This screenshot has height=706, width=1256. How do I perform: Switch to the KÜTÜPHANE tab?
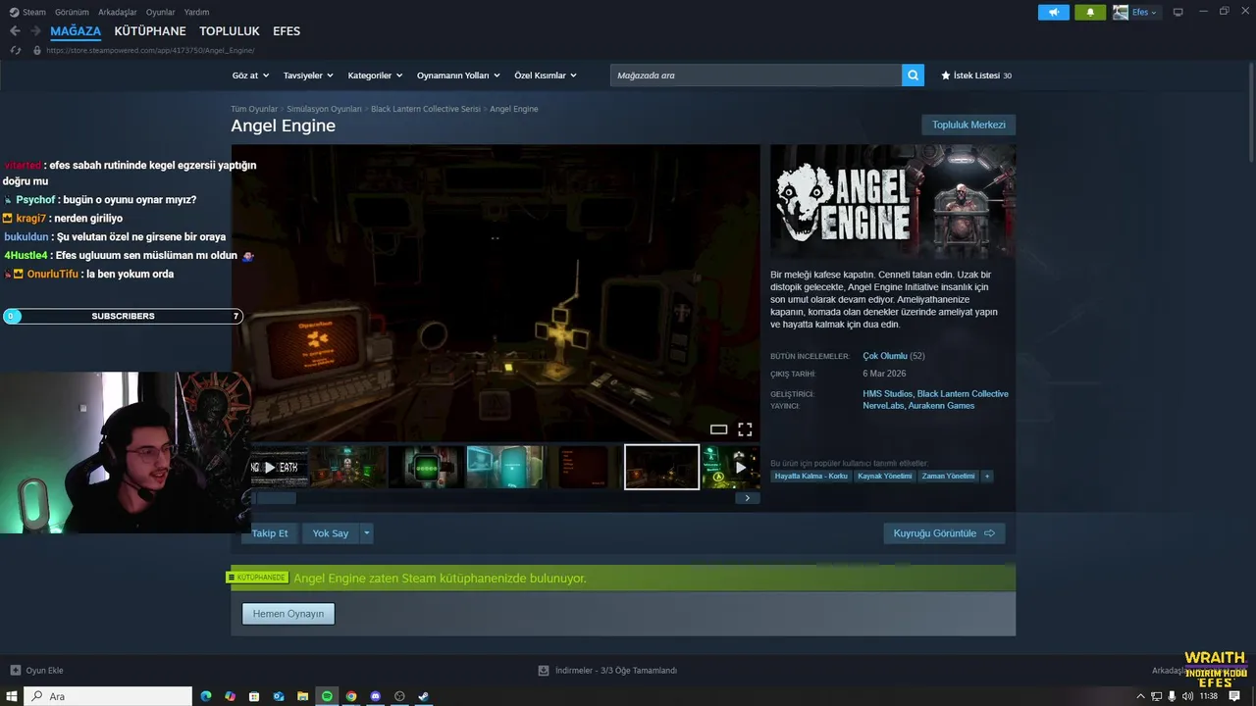150,31
